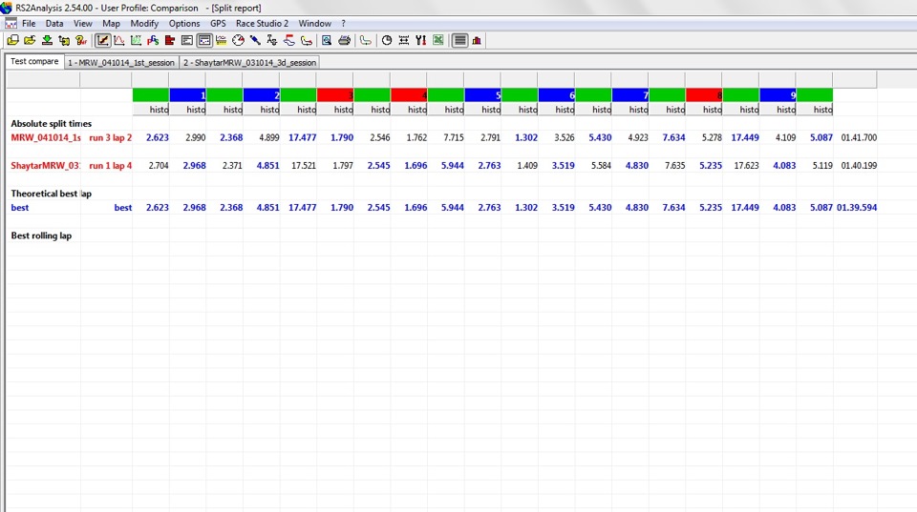Open print preview magnifier icon
This screenshot has height=512, width=917.
click(327, 40)
